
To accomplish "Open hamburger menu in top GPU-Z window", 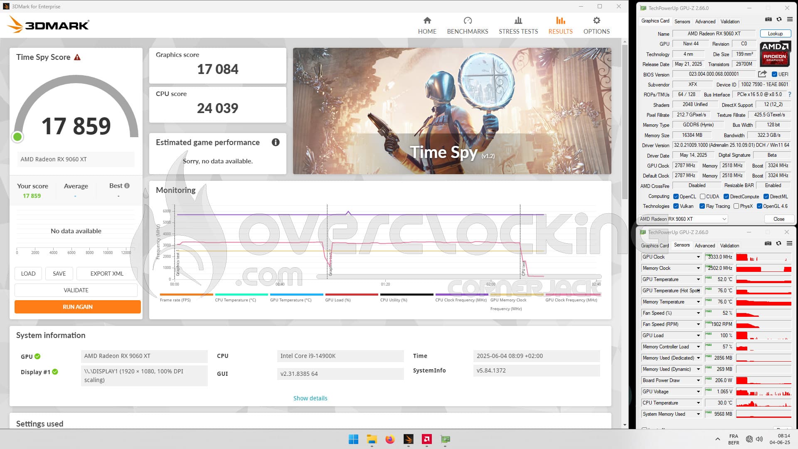I will tap(790, 20).
